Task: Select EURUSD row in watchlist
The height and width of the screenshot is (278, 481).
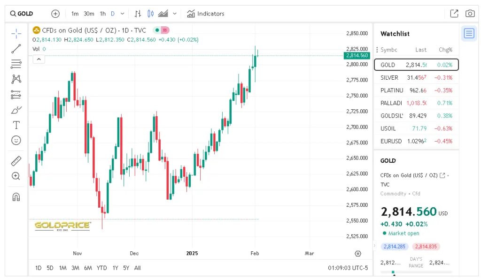Action: pos(416,141)
